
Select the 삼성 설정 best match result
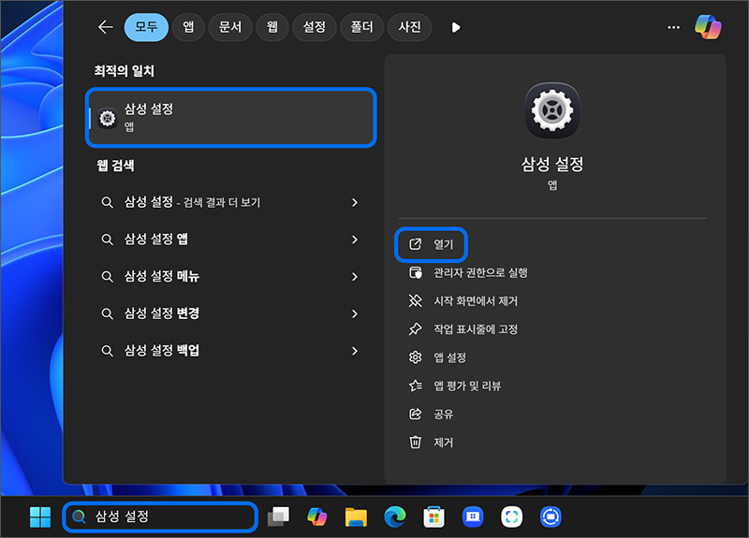point(231,118)
